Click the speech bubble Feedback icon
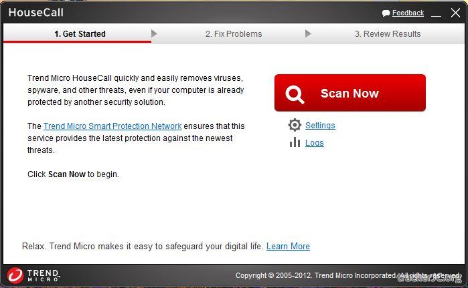The image size is (468, 288). point(386,13)
